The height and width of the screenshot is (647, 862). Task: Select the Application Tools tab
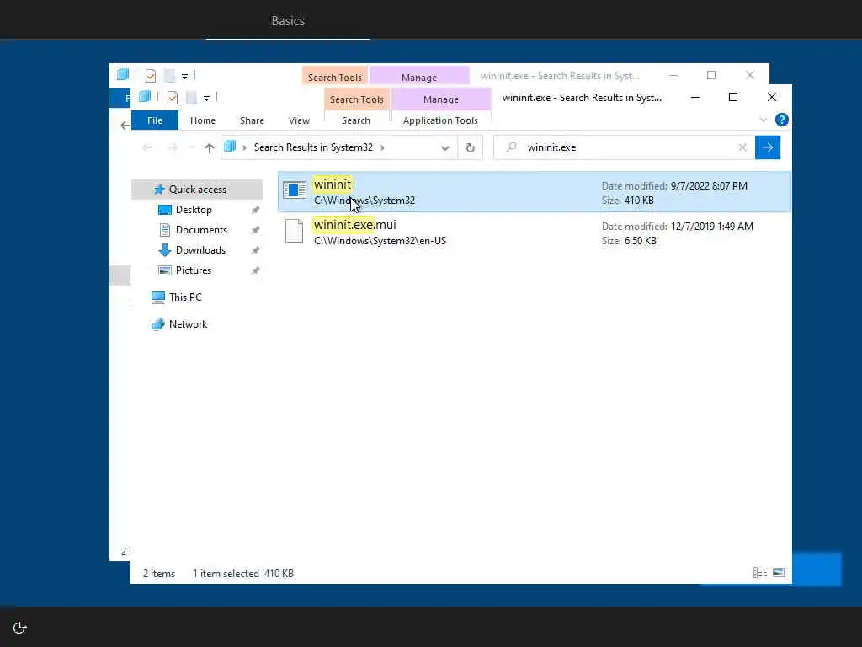point(440,120)
